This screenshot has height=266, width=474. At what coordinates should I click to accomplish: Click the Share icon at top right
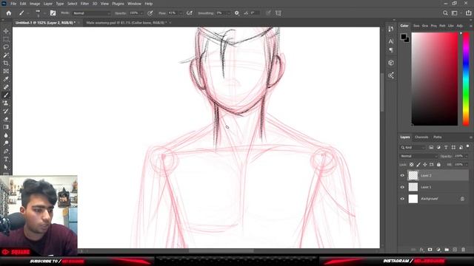coord(468,13)
